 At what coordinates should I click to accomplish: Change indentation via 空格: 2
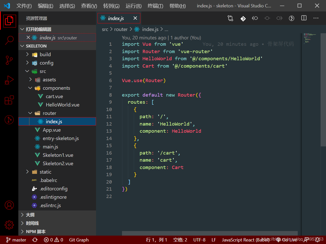(x=180, y=240)
